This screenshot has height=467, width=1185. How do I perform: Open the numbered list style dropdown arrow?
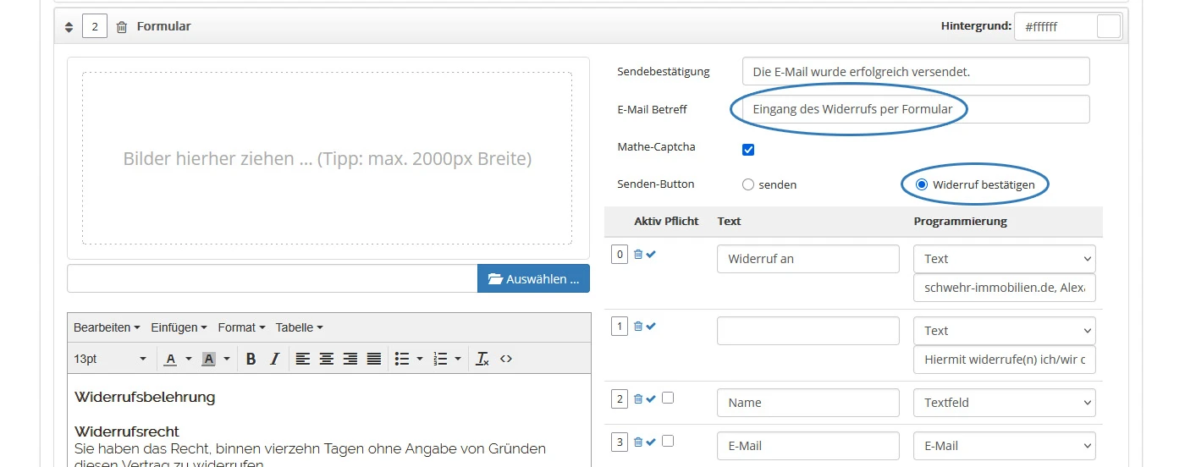click(458, 359)
